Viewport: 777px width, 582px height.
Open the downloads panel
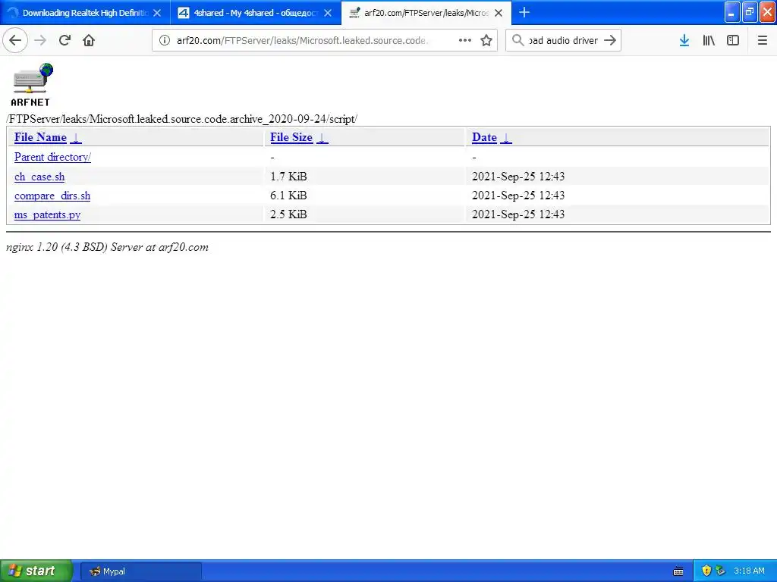(x=684, y=41)
